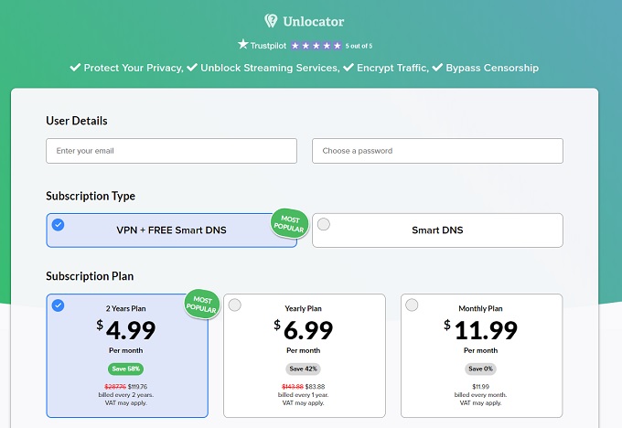
Task: Click the Trustpilot 5 out of 5 text
Action: pos(359,46)
